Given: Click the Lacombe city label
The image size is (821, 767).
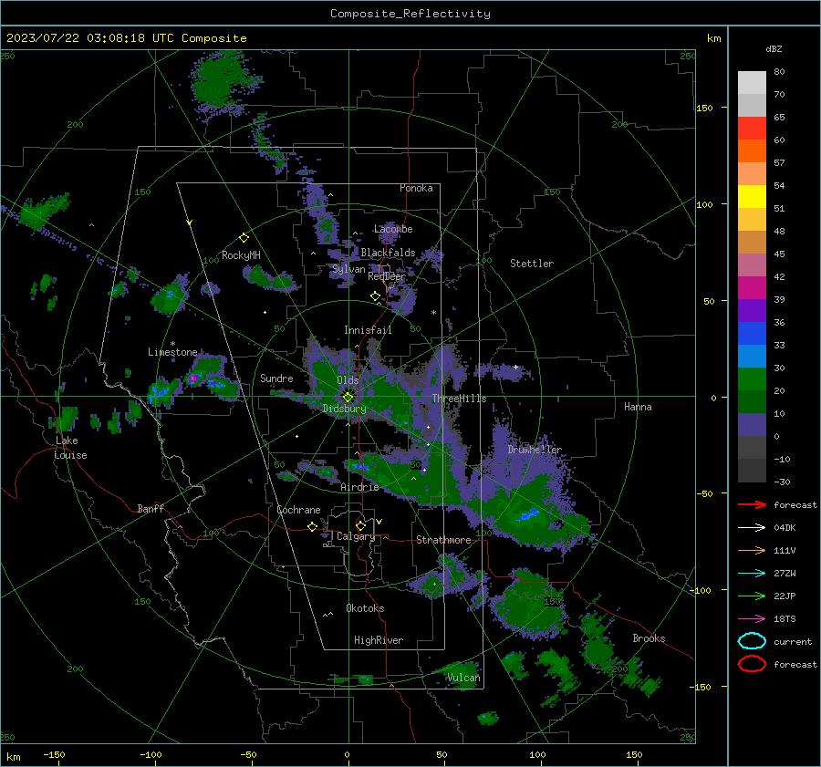Looking at the screenshot, I should click(x=393, y=229).
